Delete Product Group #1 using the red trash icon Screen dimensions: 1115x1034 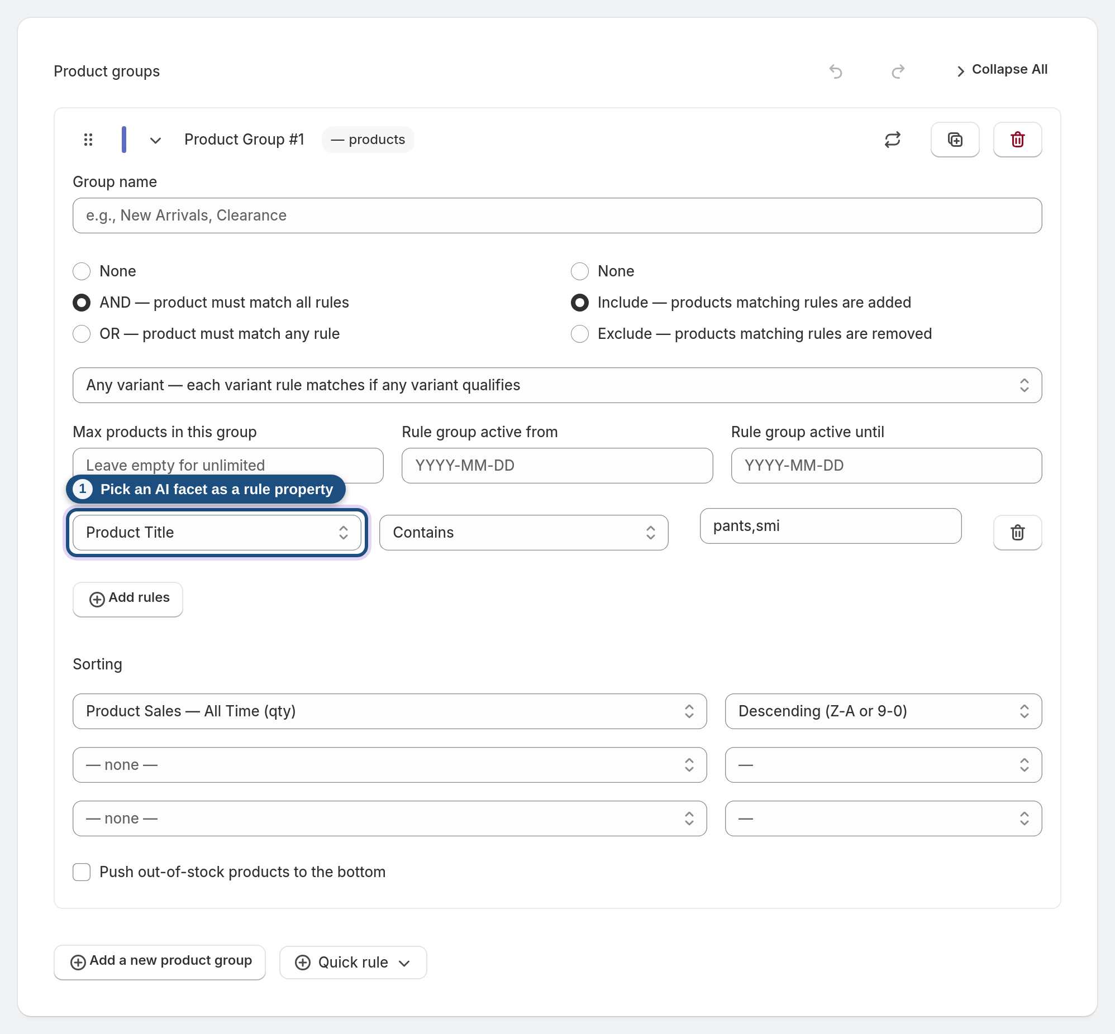click(x=1017, y=140)
